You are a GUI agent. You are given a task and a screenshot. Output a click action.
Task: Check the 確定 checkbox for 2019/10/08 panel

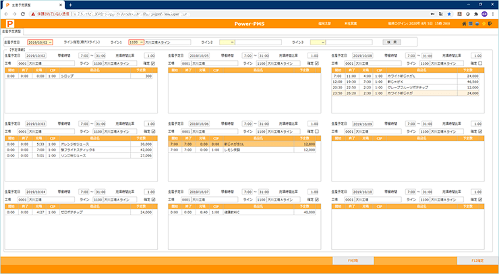coord(480,63)
